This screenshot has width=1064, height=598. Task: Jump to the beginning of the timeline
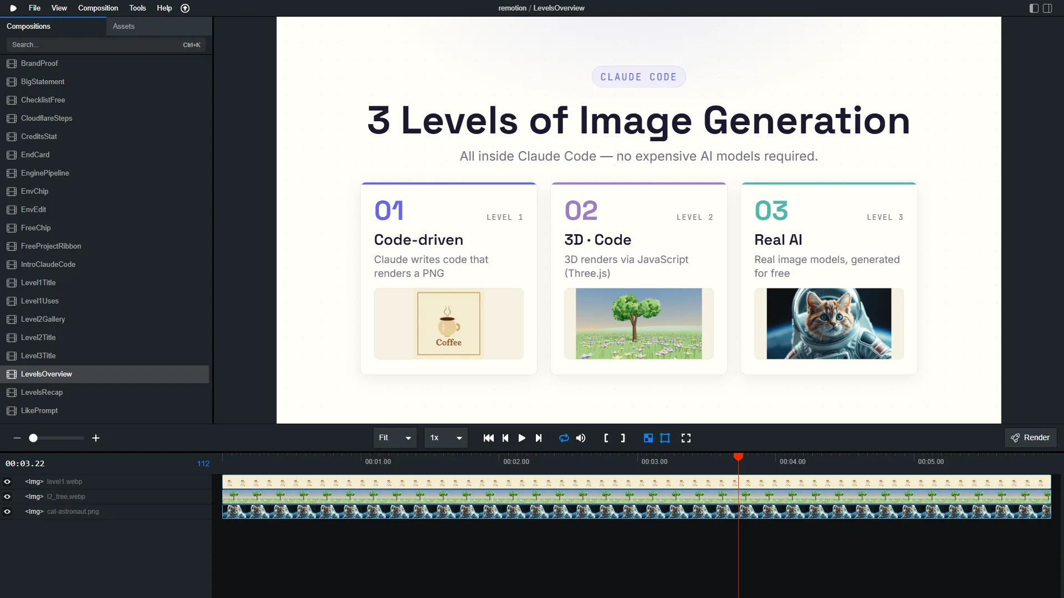coord(488,438)
